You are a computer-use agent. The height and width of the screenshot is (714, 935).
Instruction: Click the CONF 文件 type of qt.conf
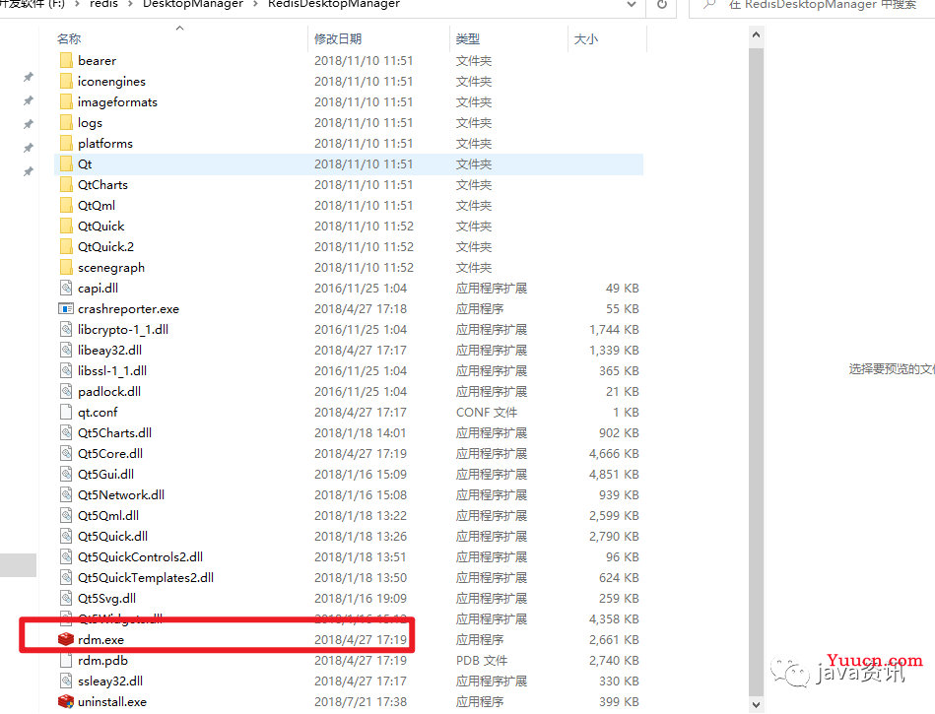pyautogui.click(x=487, y=412)
